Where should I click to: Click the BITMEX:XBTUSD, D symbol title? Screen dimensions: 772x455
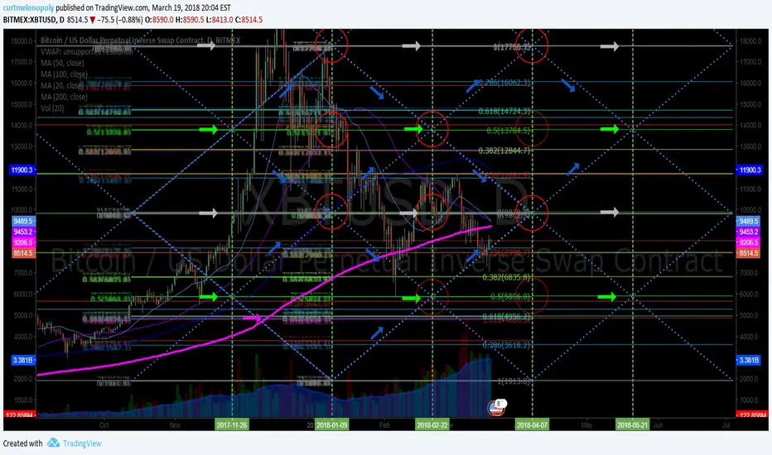pyautogui.click(x=33, y=20)
